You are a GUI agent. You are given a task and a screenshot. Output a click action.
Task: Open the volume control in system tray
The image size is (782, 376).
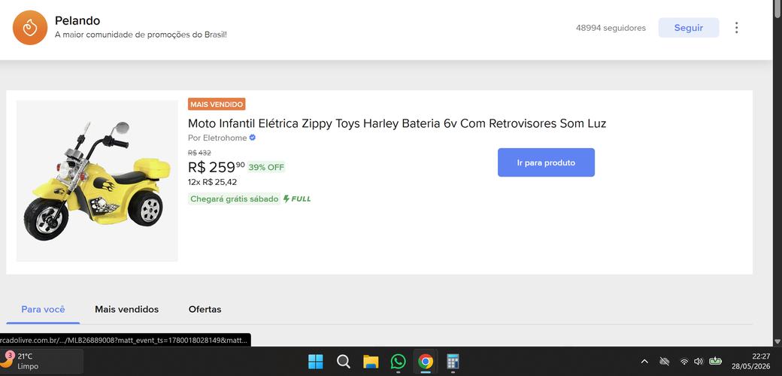(699, 362)
